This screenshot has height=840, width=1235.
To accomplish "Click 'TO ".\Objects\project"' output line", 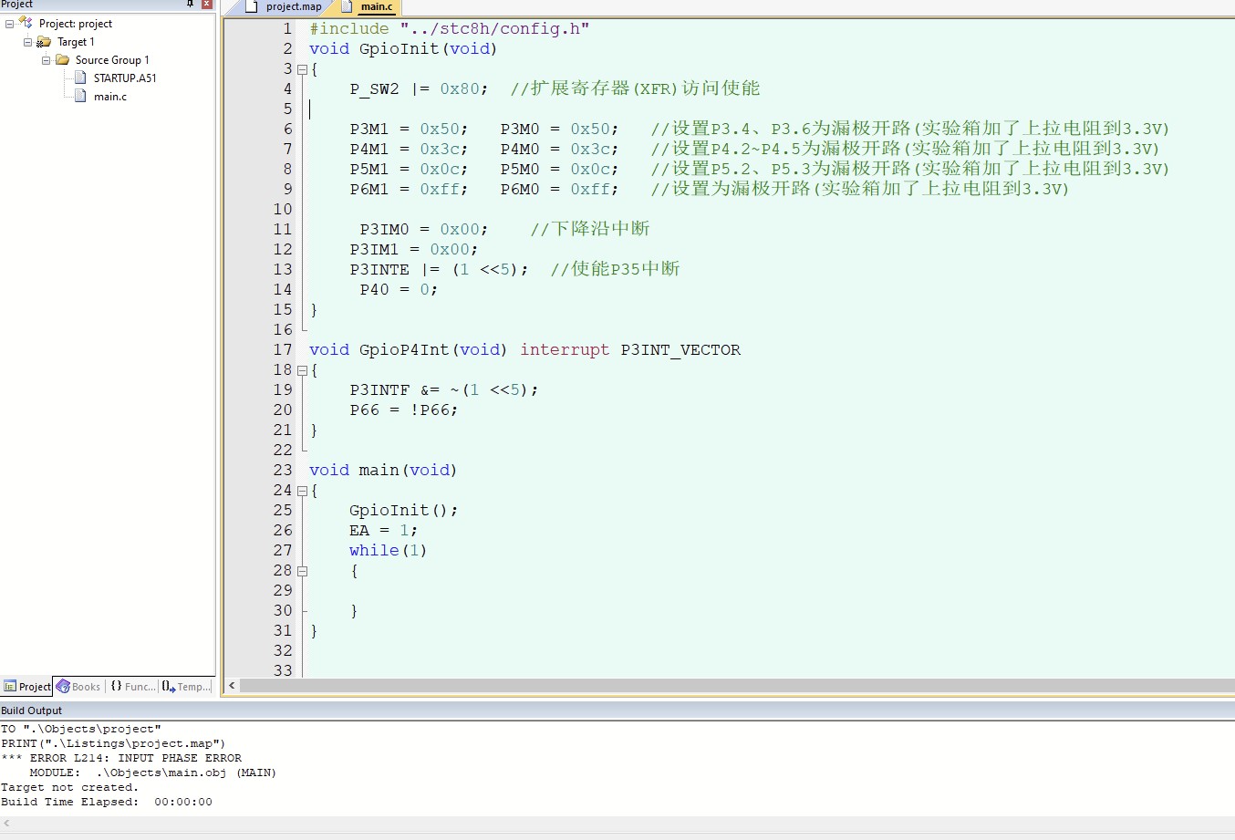I will click(x=81, y=730).
